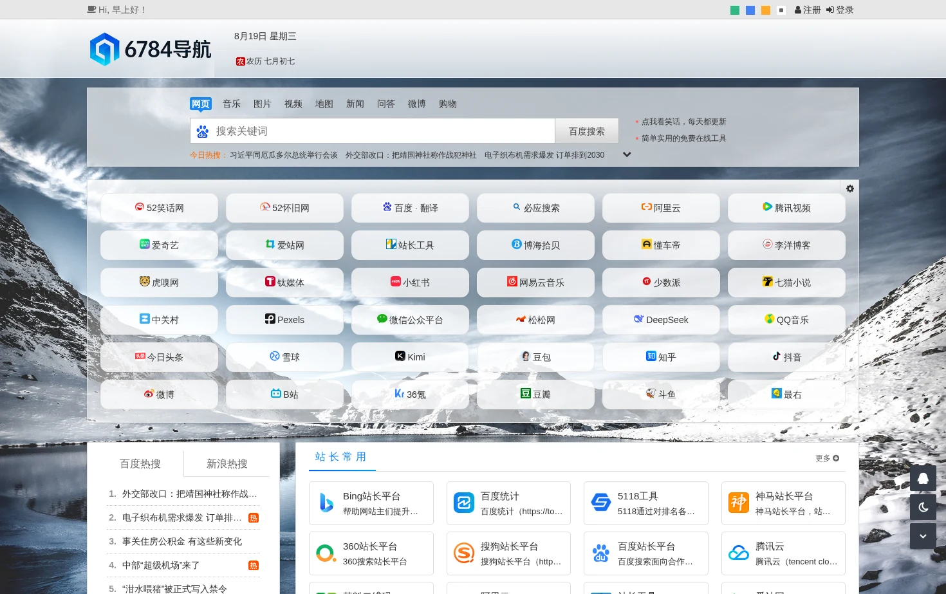The height and width of the screenshot is (594, 946).
Task: Click the 6784导航 site logo
Action: coord(151,49)
